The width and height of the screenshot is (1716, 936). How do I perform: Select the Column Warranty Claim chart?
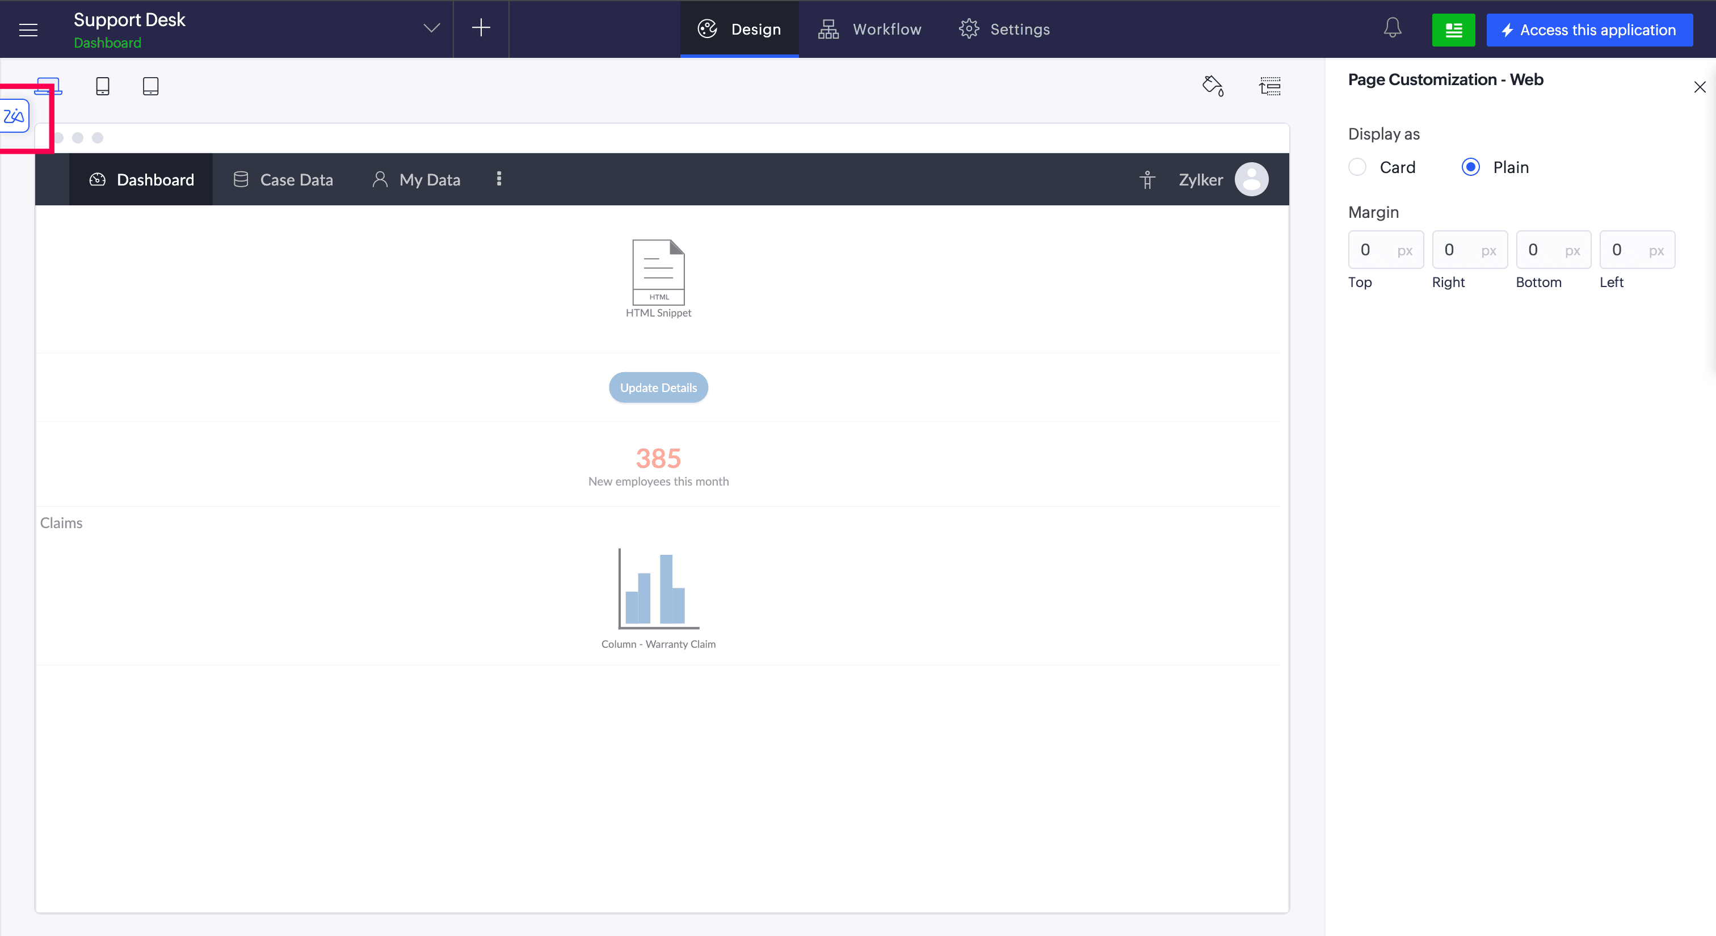point(658,598)
